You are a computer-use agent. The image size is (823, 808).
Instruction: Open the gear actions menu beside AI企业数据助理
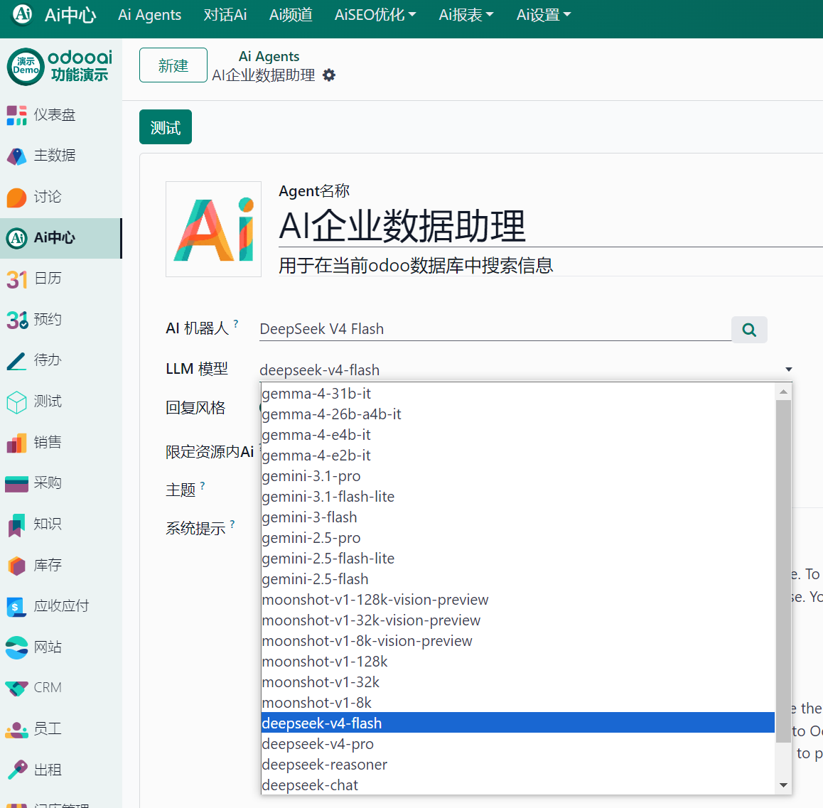point(329,75)
